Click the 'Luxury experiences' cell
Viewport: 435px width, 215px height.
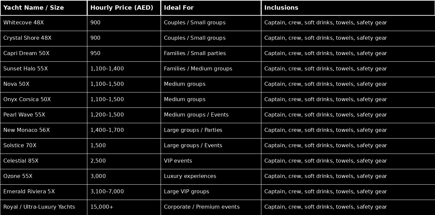coord(190,176)
